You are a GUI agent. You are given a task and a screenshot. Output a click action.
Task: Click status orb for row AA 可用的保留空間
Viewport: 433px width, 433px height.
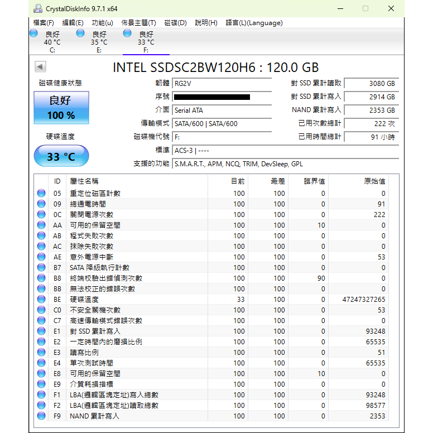click(41, 225)
